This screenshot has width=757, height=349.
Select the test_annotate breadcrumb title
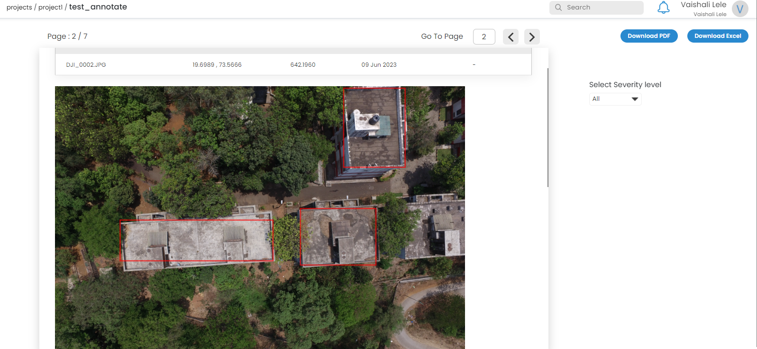pyautogui.click(x=98, y=7)
